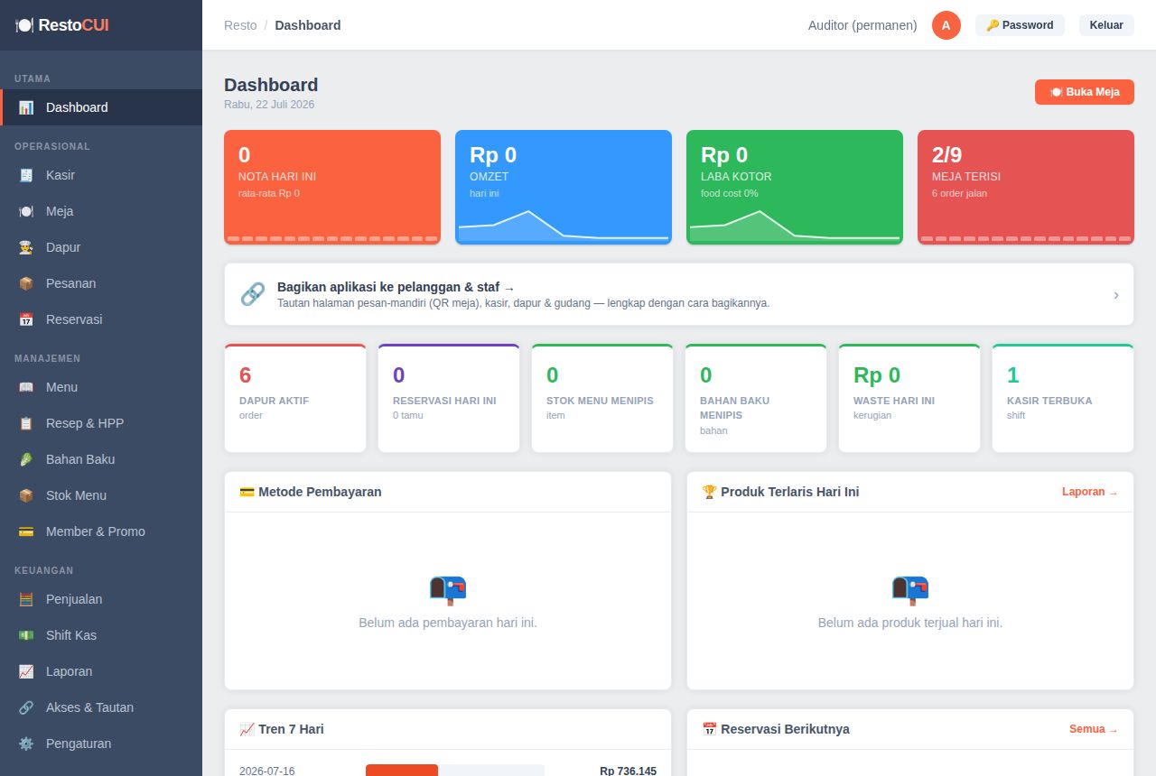Open Kasir from the sidebar
Image resolution: width=1156 pixels, height=776 pixels.
pos(101,175)
